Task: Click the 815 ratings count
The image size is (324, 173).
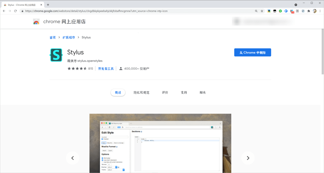Action: pyautogui.click(x=91, y=69)
